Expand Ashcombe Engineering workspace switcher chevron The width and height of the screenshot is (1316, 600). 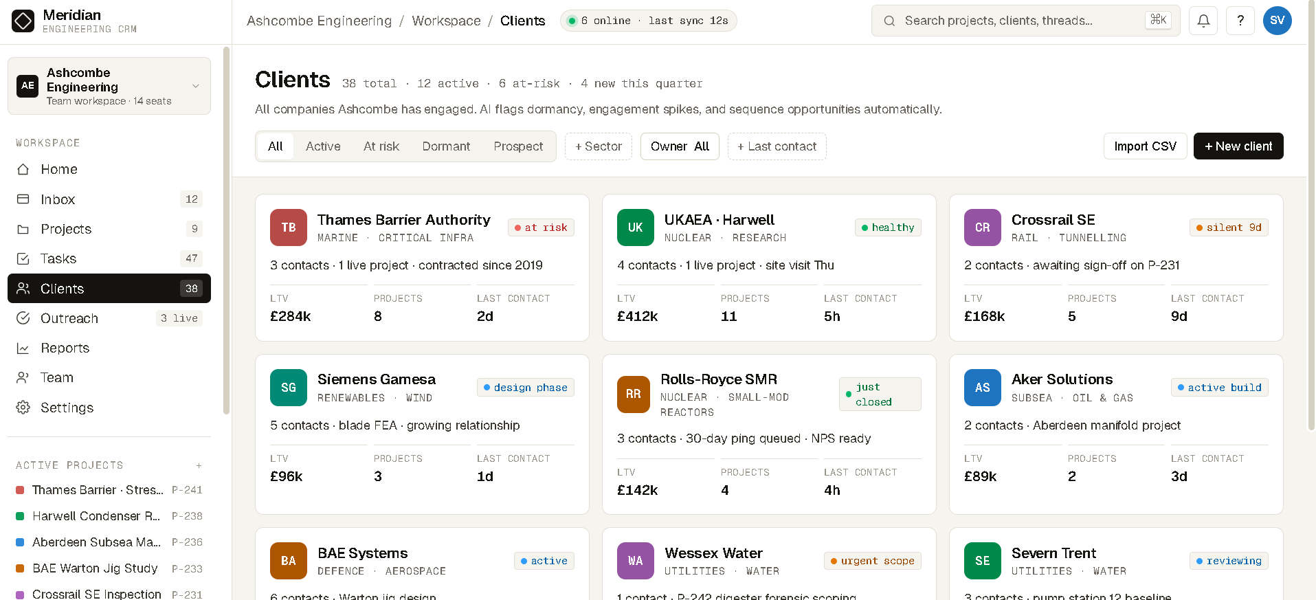tap(196, 86)
